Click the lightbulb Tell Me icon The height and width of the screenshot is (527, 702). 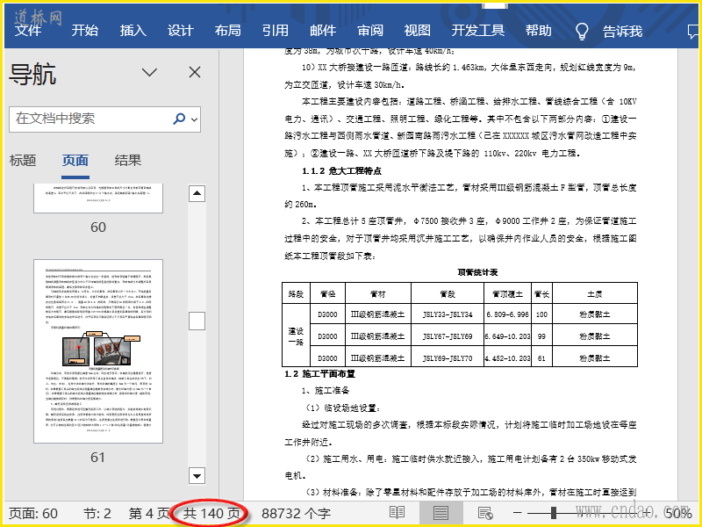coord(581,31)
